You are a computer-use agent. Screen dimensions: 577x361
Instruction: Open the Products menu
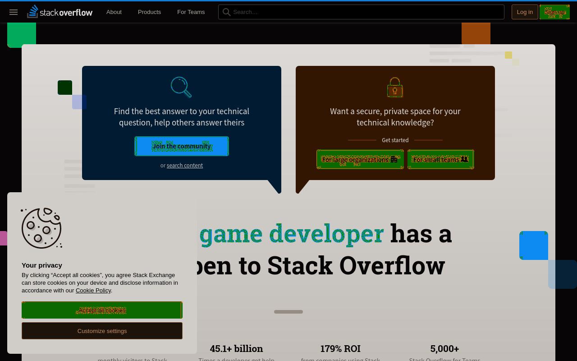coord(149,12)
